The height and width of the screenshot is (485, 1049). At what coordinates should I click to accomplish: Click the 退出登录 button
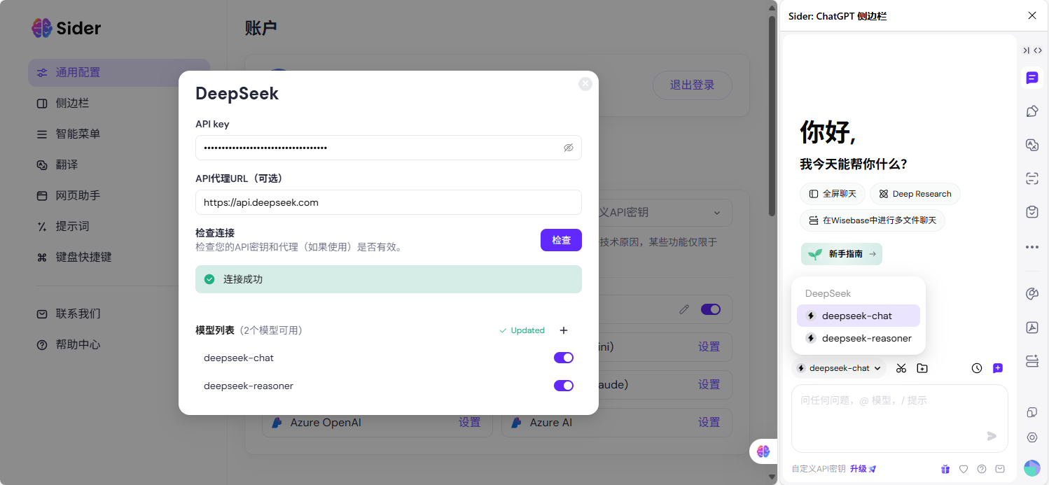pos(693,85)
